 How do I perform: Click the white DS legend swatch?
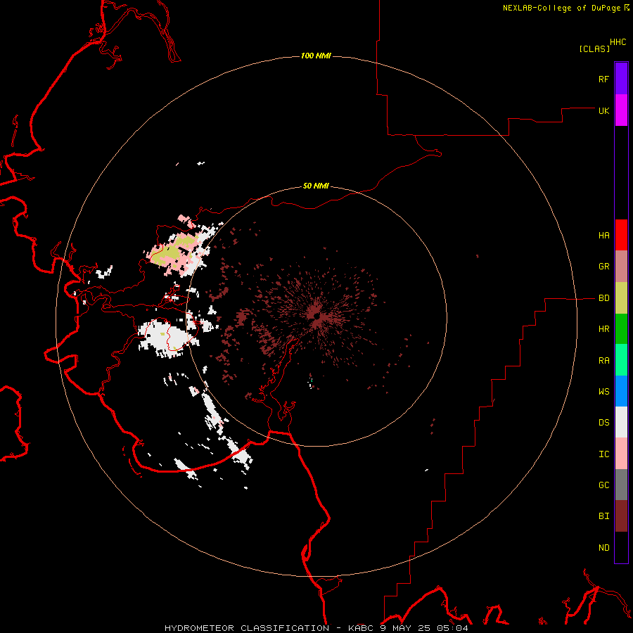621,422
